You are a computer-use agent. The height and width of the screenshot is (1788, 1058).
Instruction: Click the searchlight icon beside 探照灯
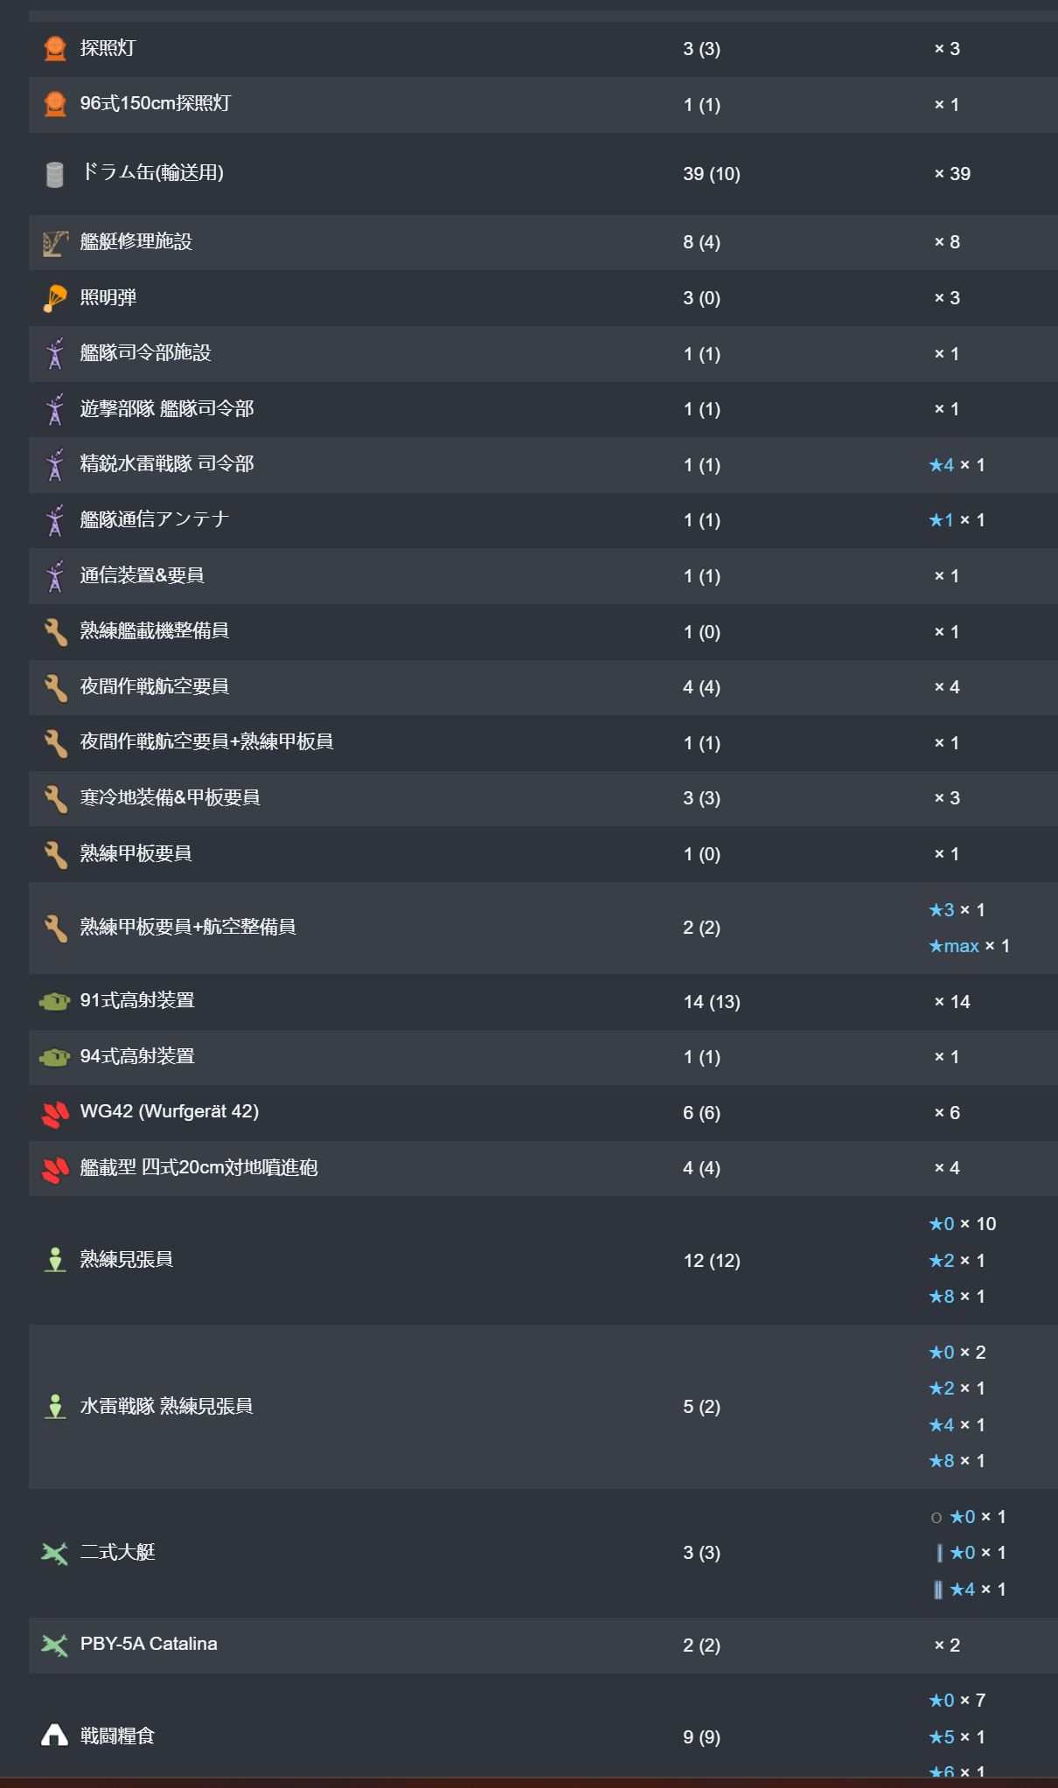click(x=55, y=48)
